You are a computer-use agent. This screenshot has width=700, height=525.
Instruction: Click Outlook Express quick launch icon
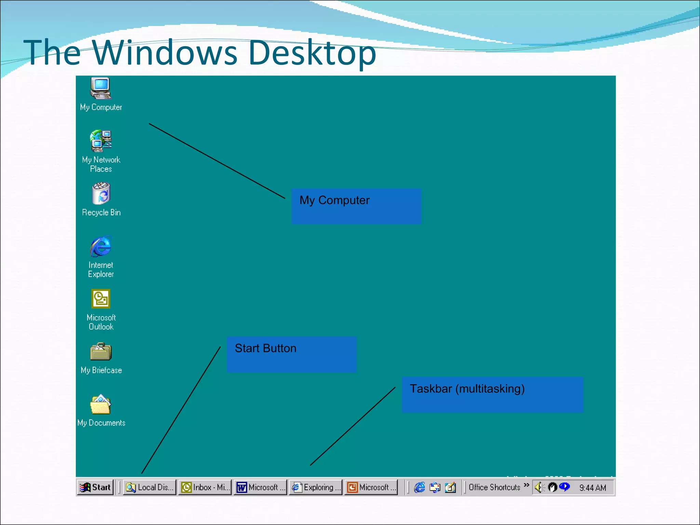click(435, 487)
